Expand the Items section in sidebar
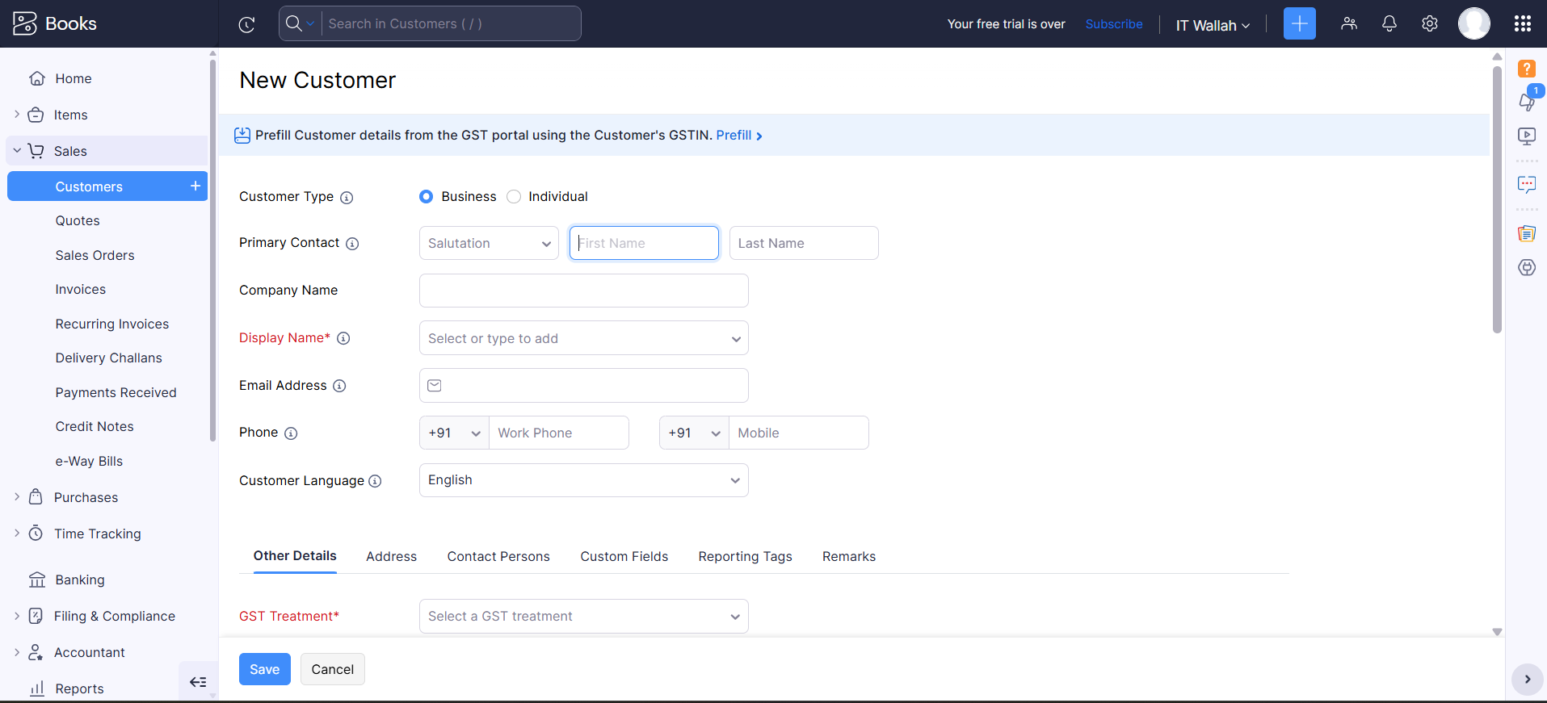 [x=17, y=115]
